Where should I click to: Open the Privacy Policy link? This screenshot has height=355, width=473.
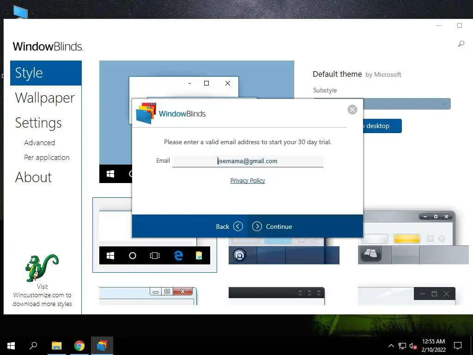(248, 181)
